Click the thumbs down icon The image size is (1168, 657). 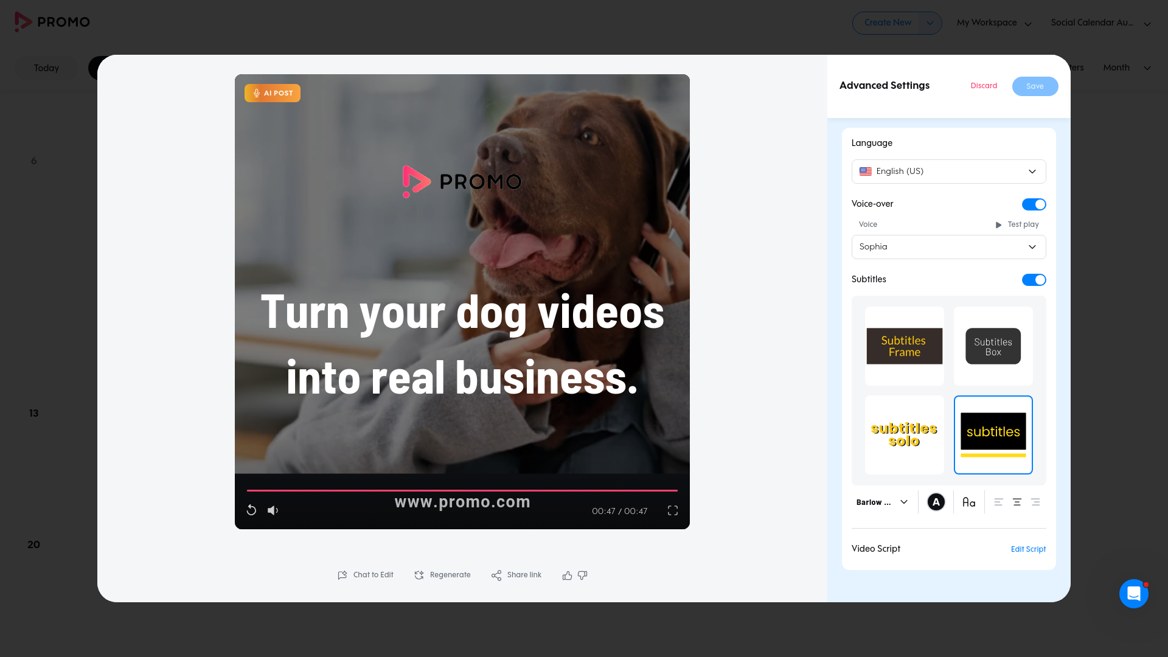pos(583,575)
